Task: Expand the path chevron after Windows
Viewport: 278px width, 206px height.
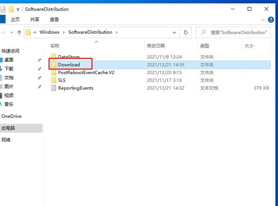Action: tap(64, 32)
